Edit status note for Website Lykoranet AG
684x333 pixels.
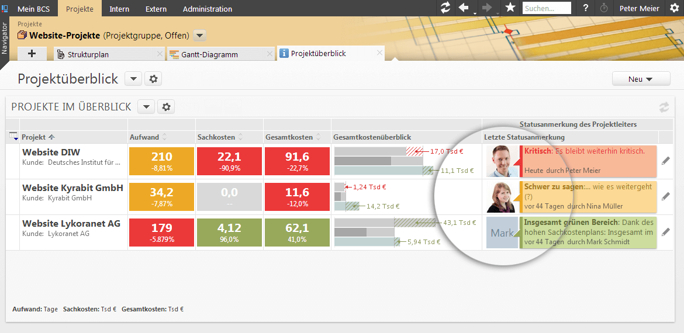(x=665, y=232)
